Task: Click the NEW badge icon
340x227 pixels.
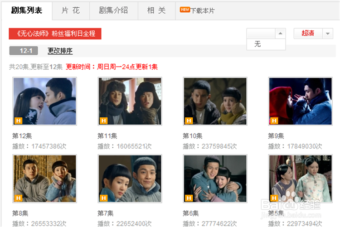Action: tap(185, 10)
